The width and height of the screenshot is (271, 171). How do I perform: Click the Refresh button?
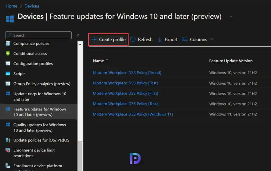pos(142,39)
